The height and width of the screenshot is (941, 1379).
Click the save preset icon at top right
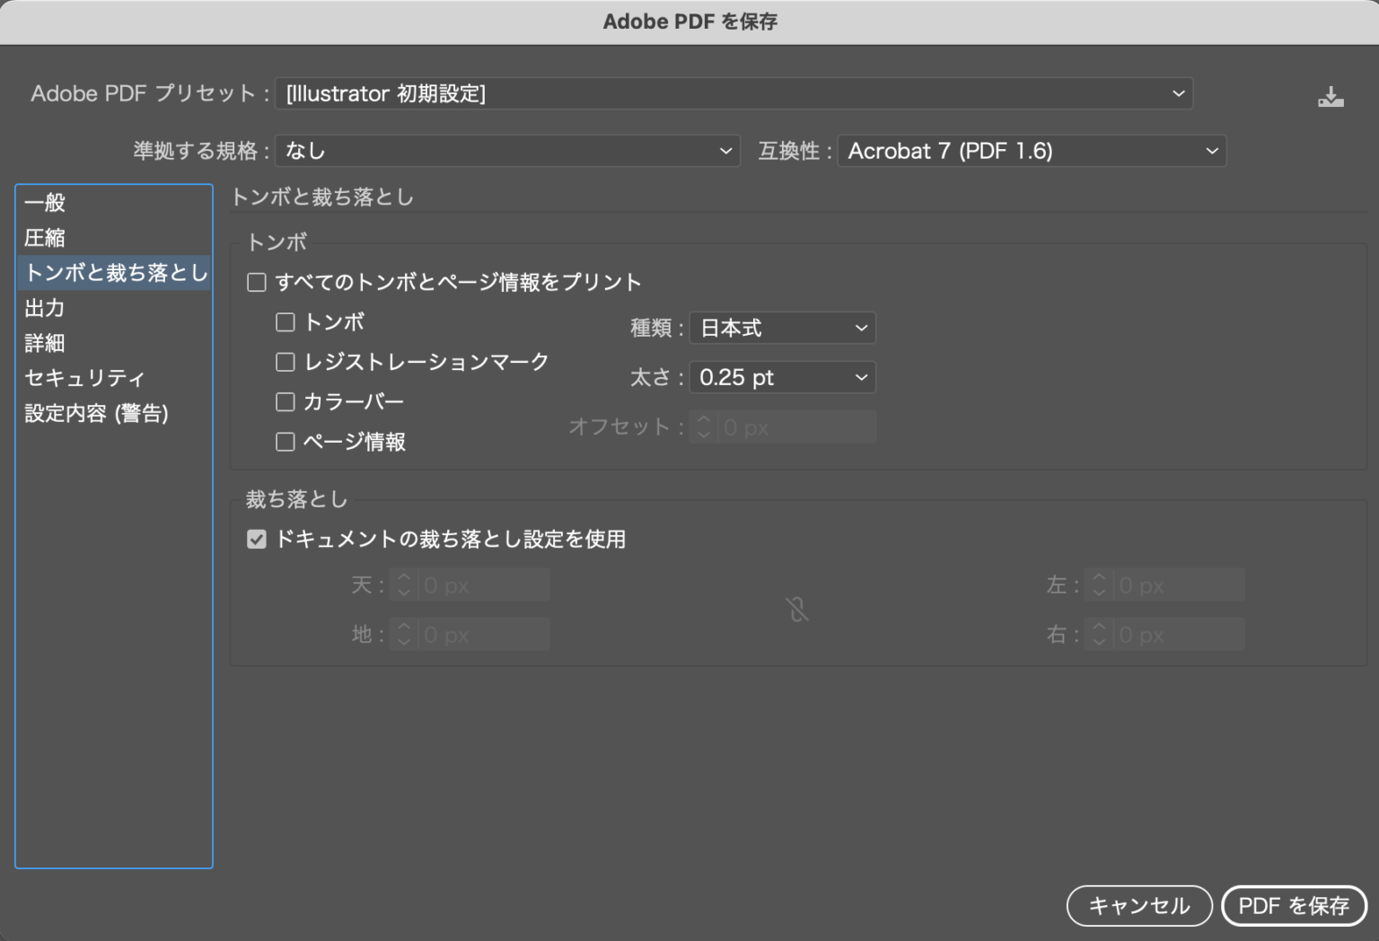pyautogui.click(x=1330, y=94)
